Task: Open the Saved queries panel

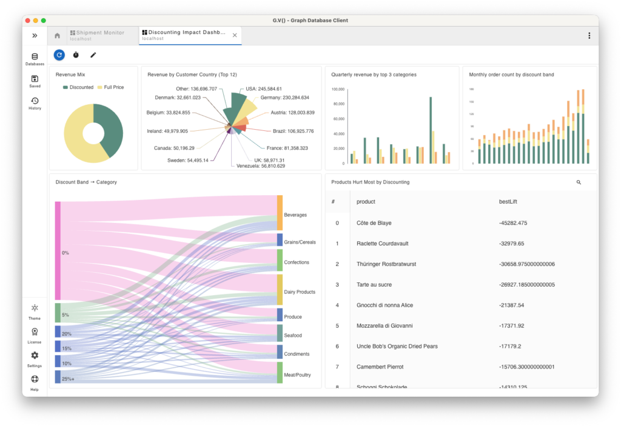Action: 34,80
